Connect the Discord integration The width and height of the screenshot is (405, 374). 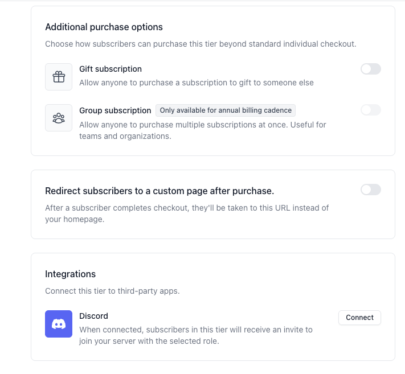(x=359, y=318)
